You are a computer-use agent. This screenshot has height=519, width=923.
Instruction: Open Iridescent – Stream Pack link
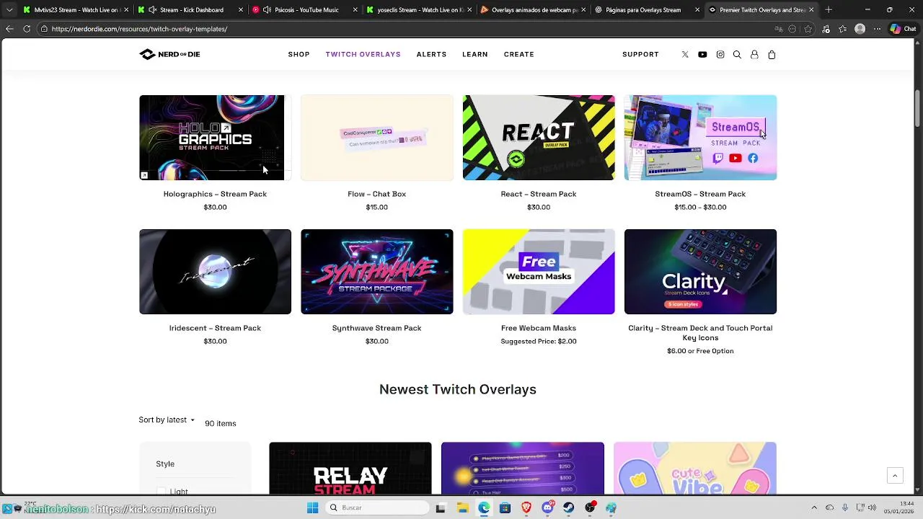pos(215,328)
